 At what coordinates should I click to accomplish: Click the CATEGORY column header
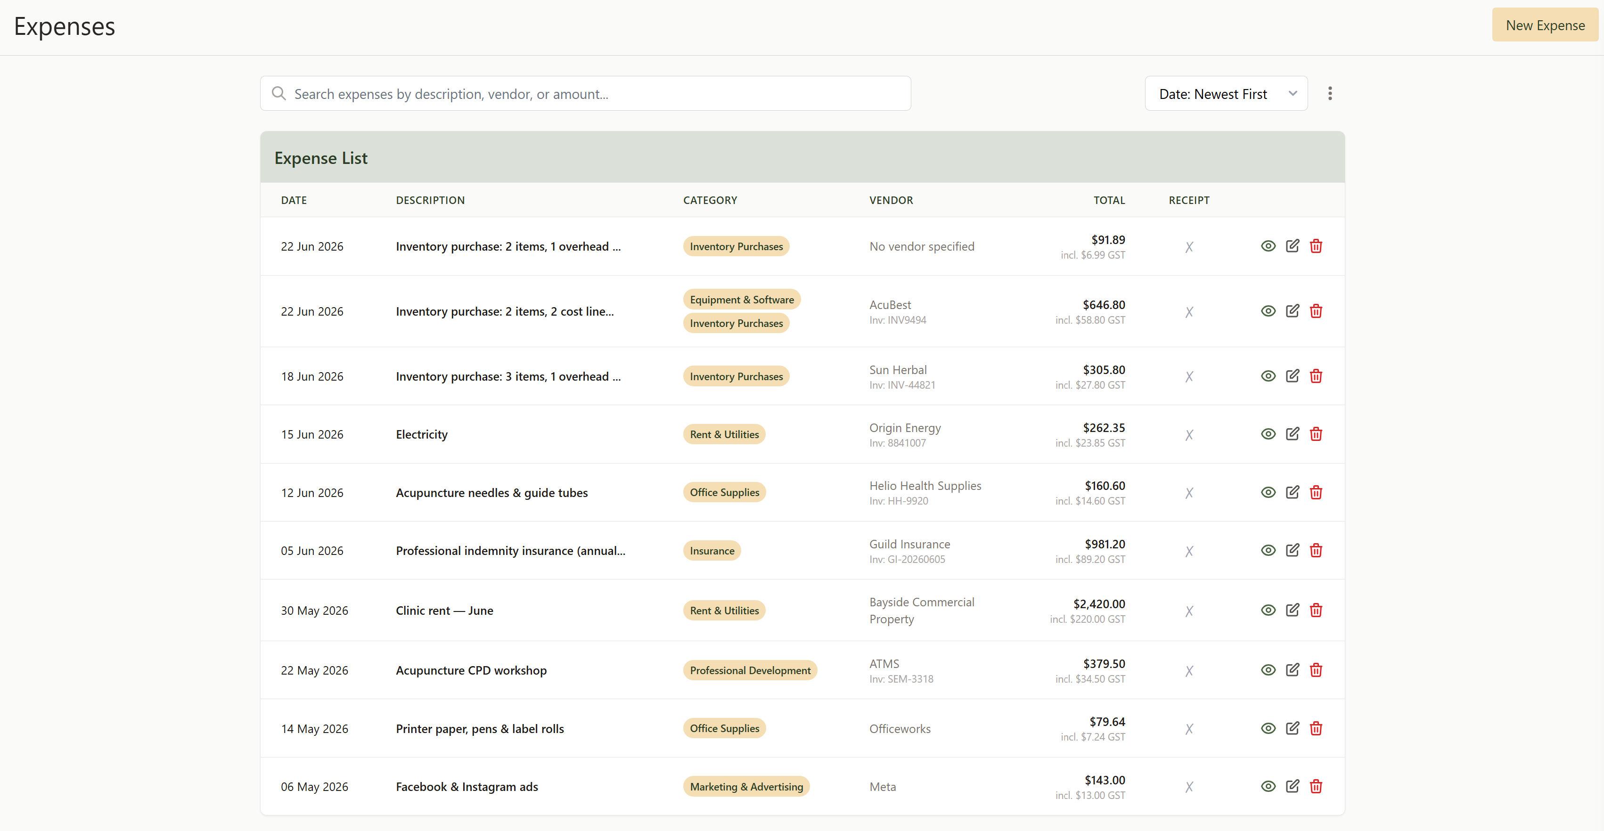[710, 200]
